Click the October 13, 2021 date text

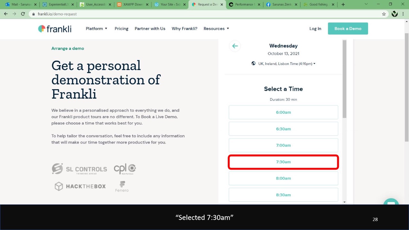(283, 54)
